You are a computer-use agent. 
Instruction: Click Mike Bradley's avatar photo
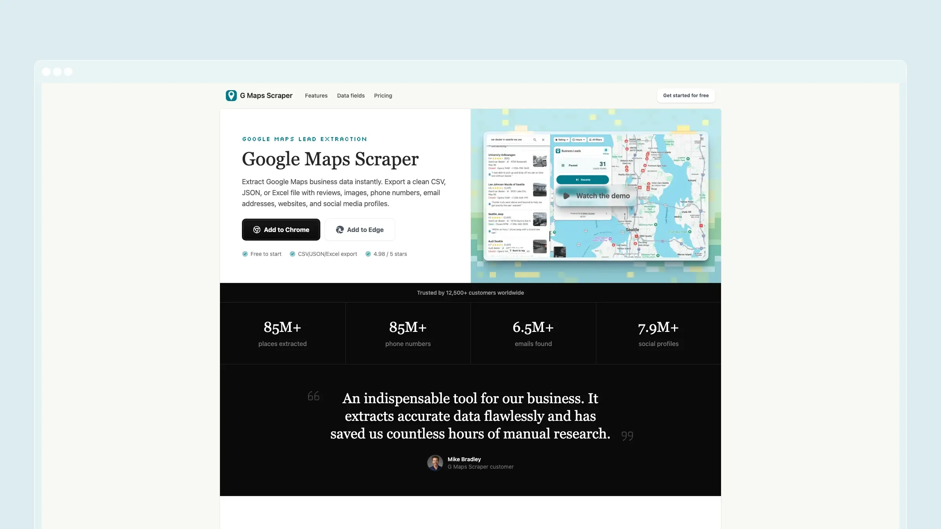[x=435, y=463]
